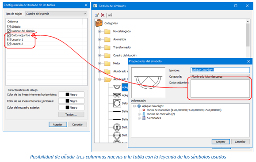Click the 5 entidades icon
This screenshot has width=256, height=162.
point(144,118)
